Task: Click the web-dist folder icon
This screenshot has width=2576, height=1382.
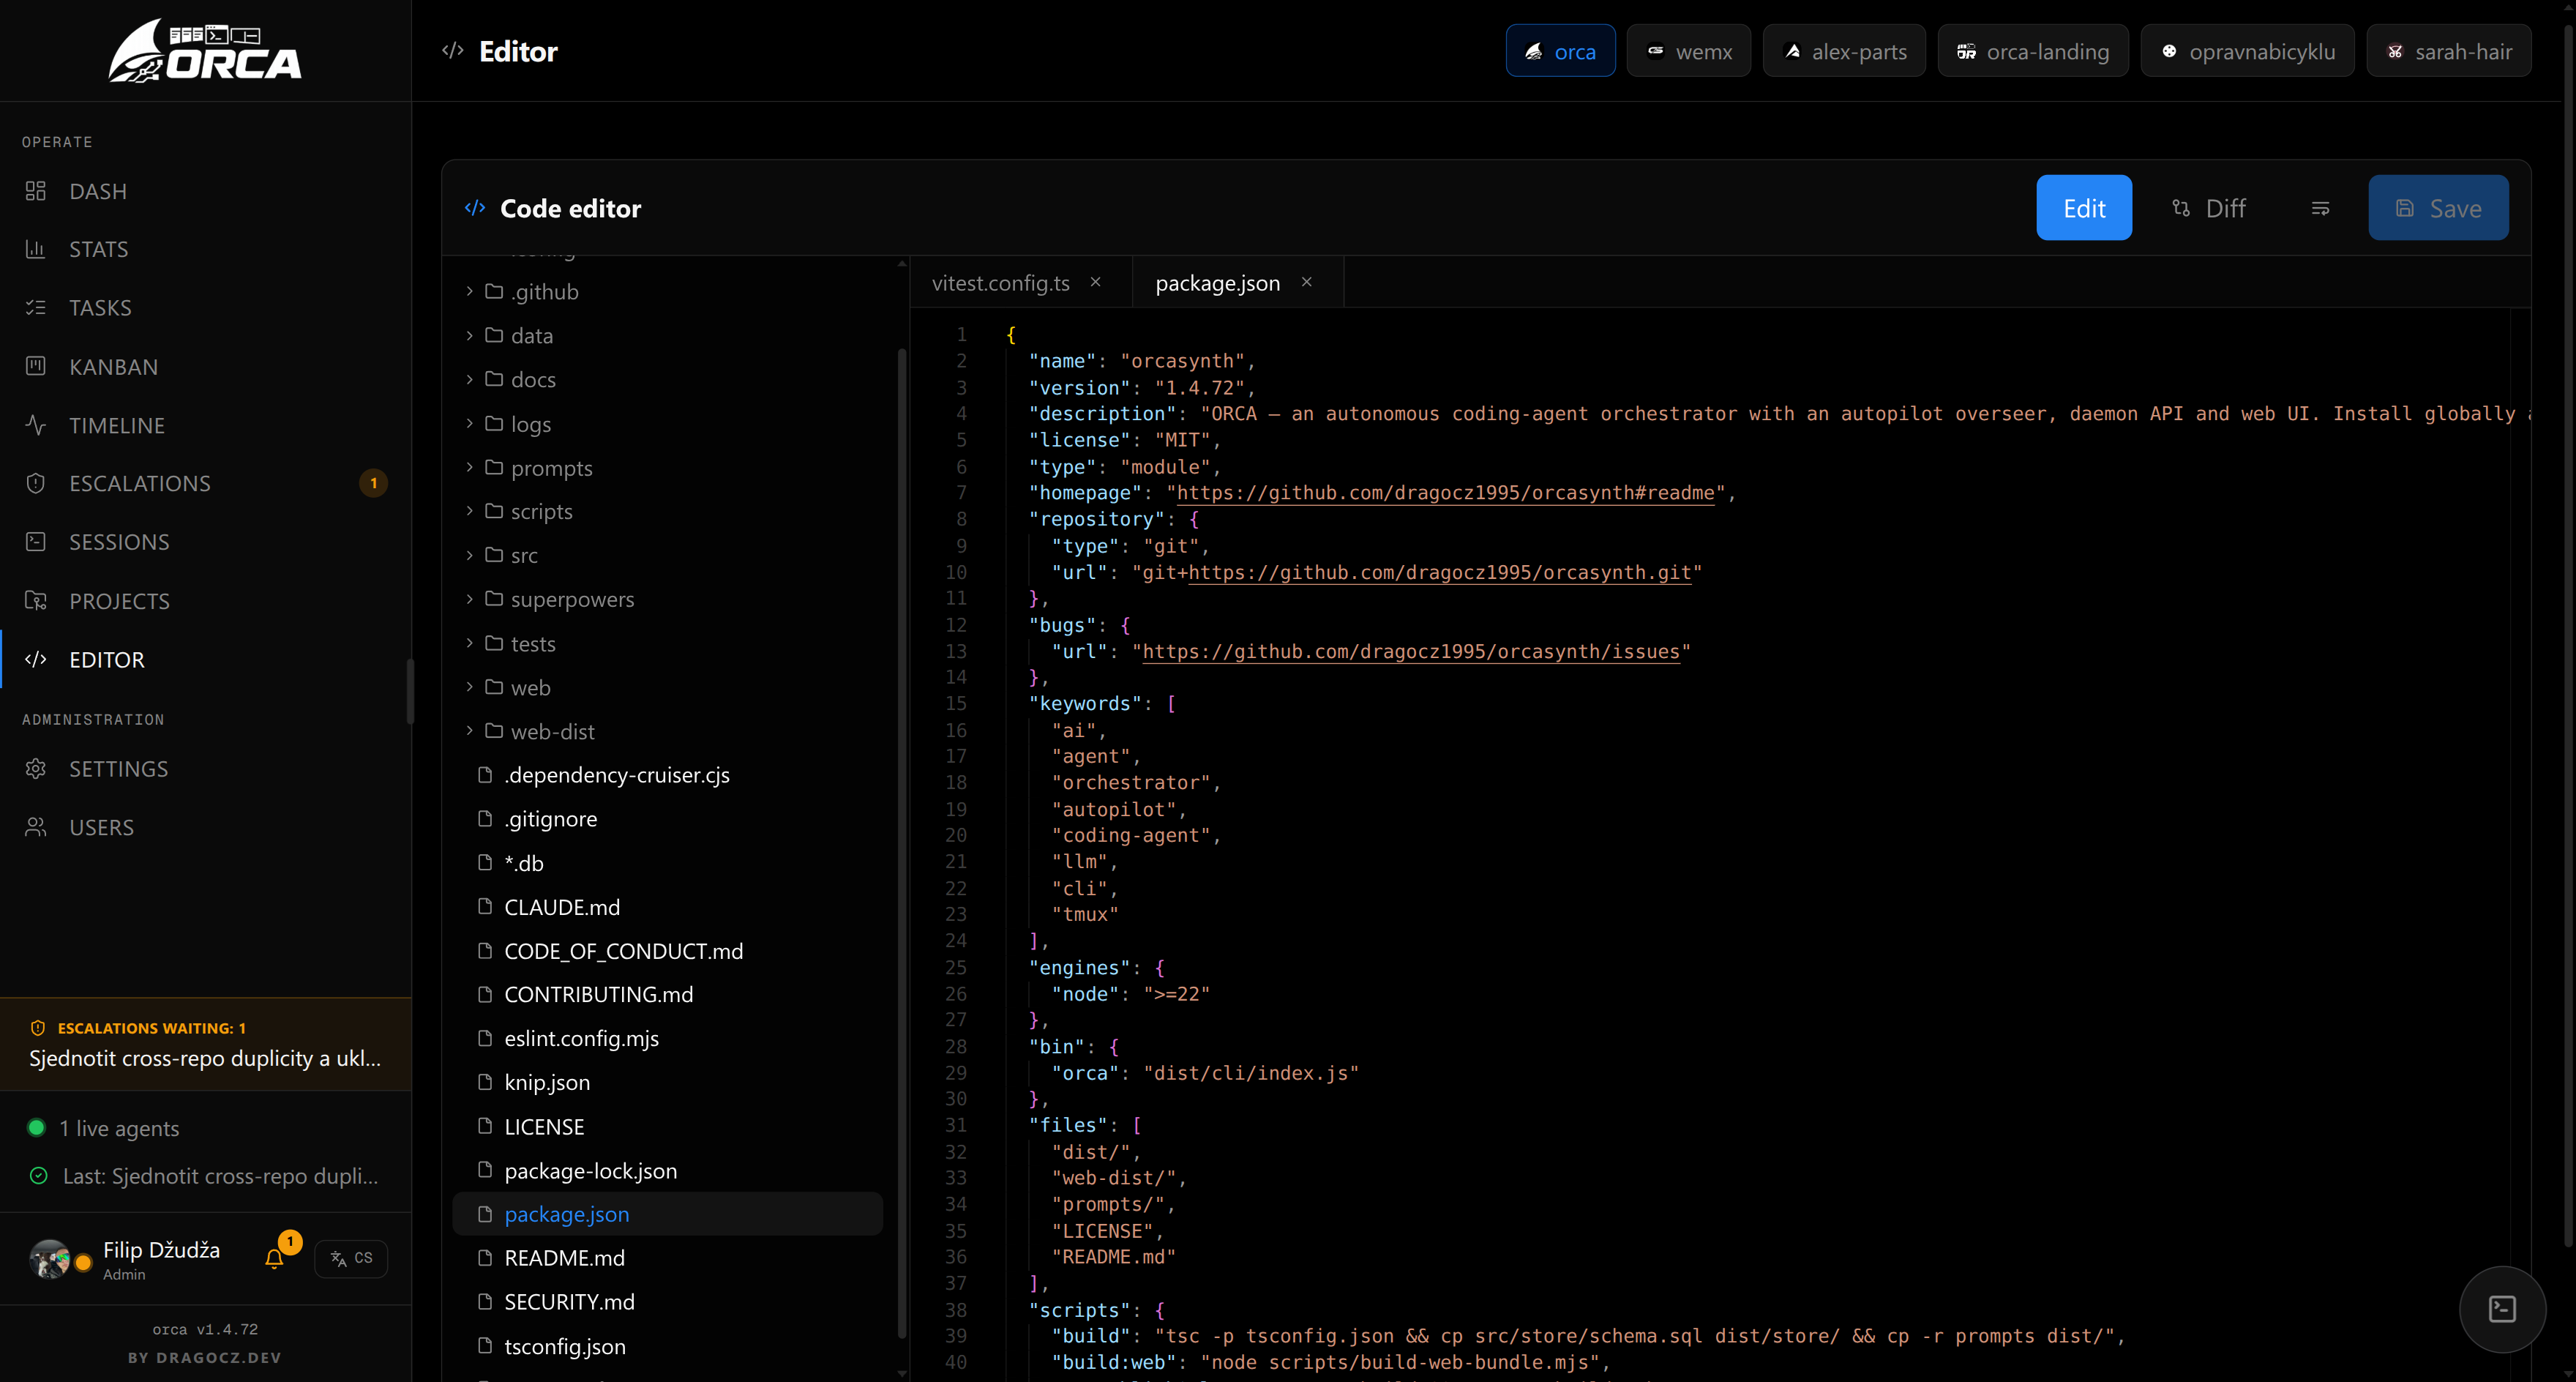Action: click(x=494, y=731)
